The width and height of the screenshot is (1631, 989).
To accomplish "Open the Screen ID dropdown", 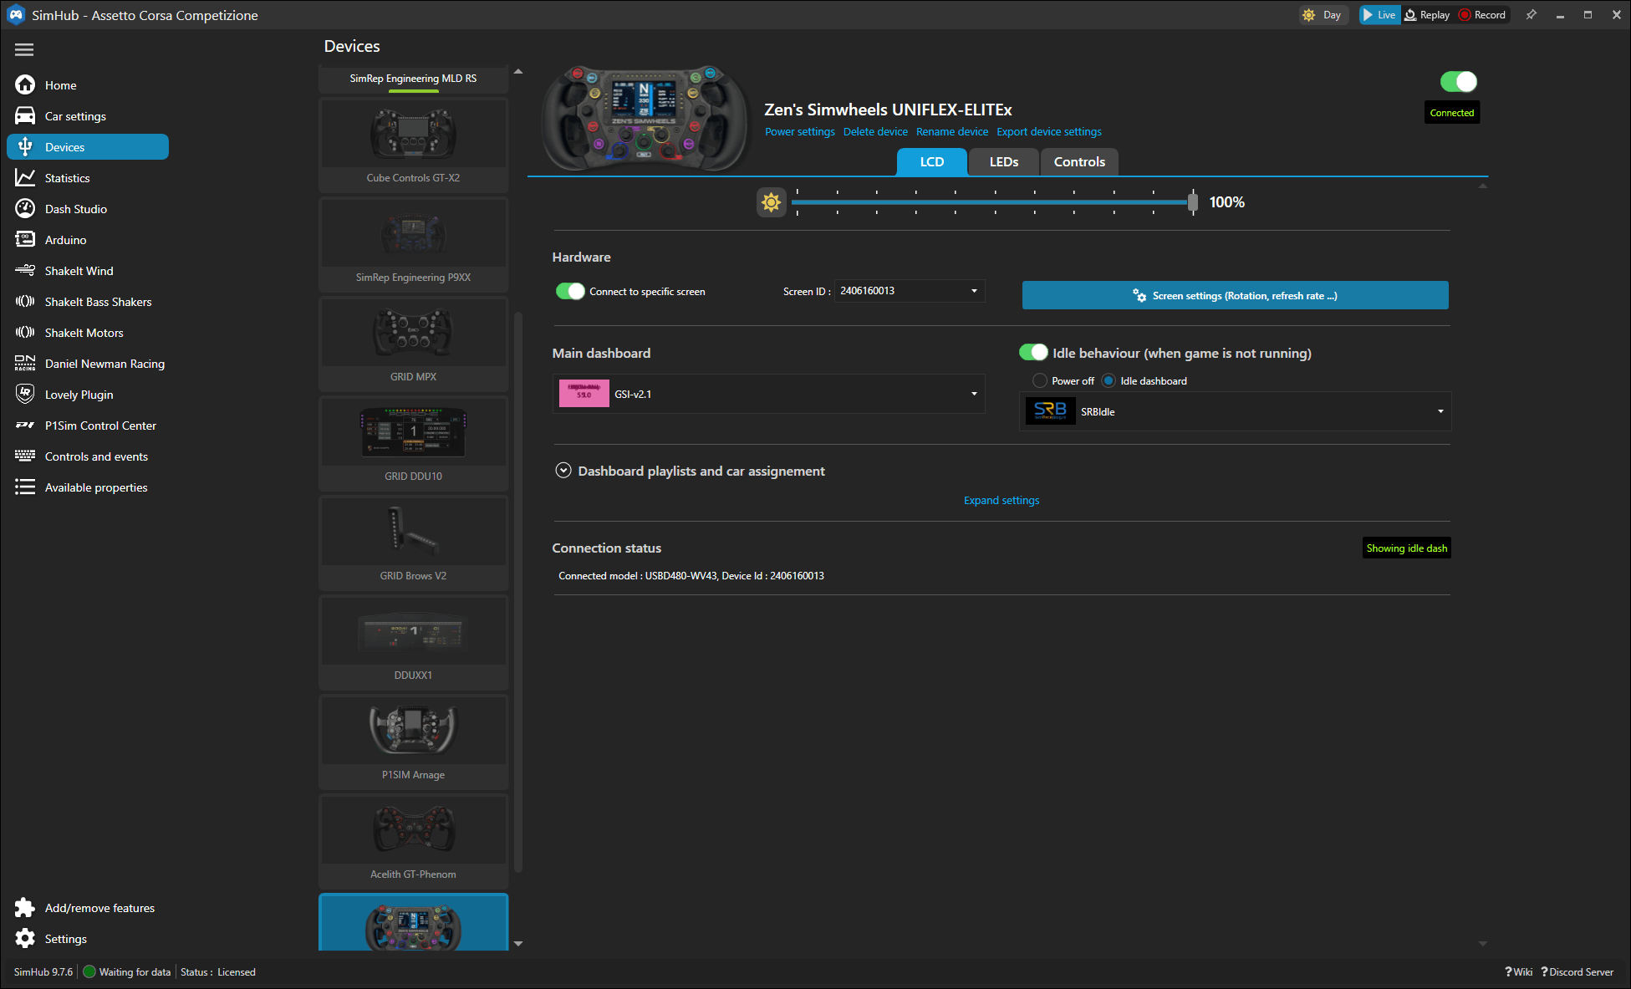I will (x=974, y=291).
